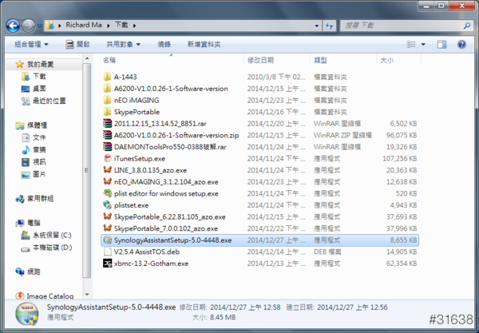Select the xbmc-13.2-Gotham.exe icon
Viewport: 479px width, 333px height.
coord(107,263)
